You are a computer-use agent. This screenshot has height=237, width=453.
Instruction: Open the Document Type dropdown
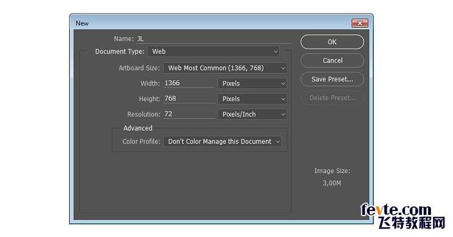213,51
